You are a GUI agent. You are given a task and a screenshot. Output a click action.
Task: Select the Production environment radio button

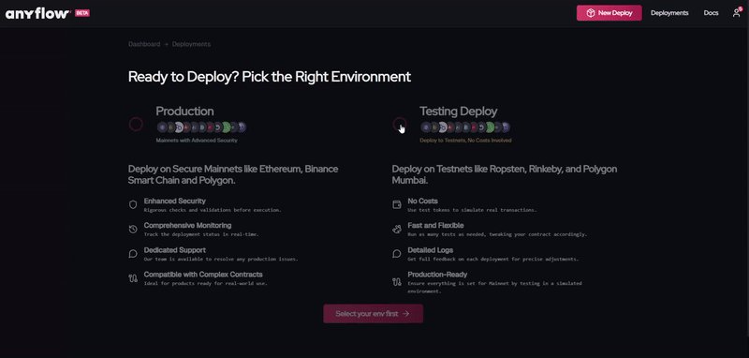136,125
